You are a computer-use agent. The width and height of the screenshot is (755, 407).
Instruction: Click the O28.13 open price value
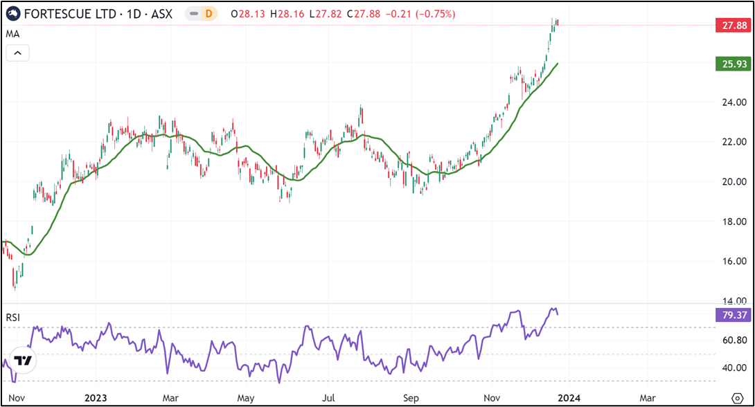pos(248,14)
